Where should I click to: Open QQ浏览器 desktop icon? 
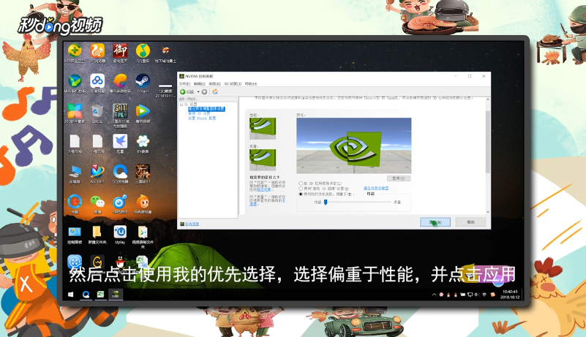click(120, 174)
